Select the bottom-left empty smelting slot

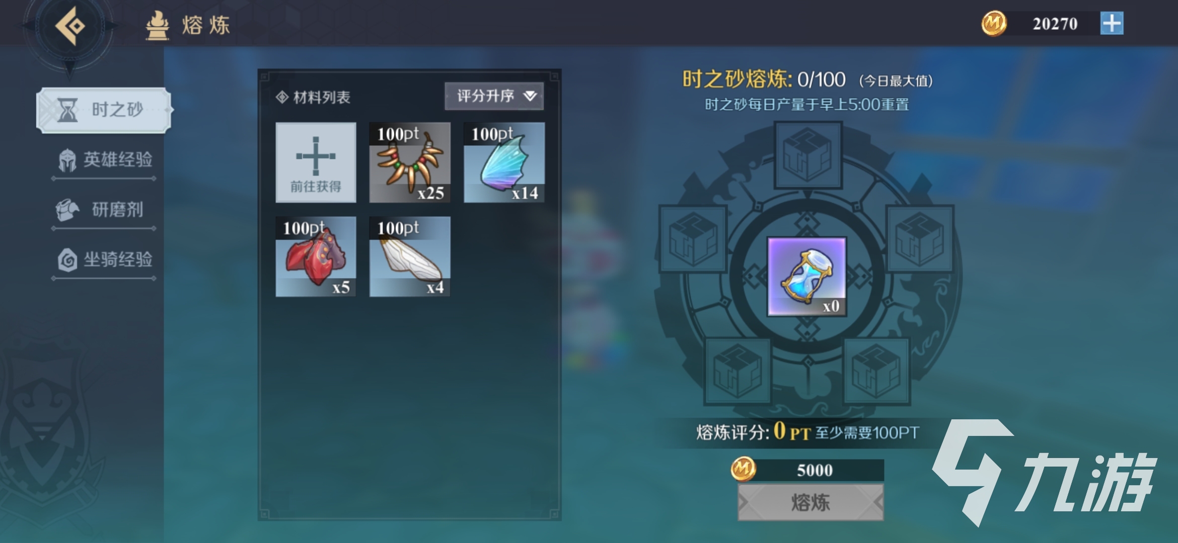[x=738, y=371]
